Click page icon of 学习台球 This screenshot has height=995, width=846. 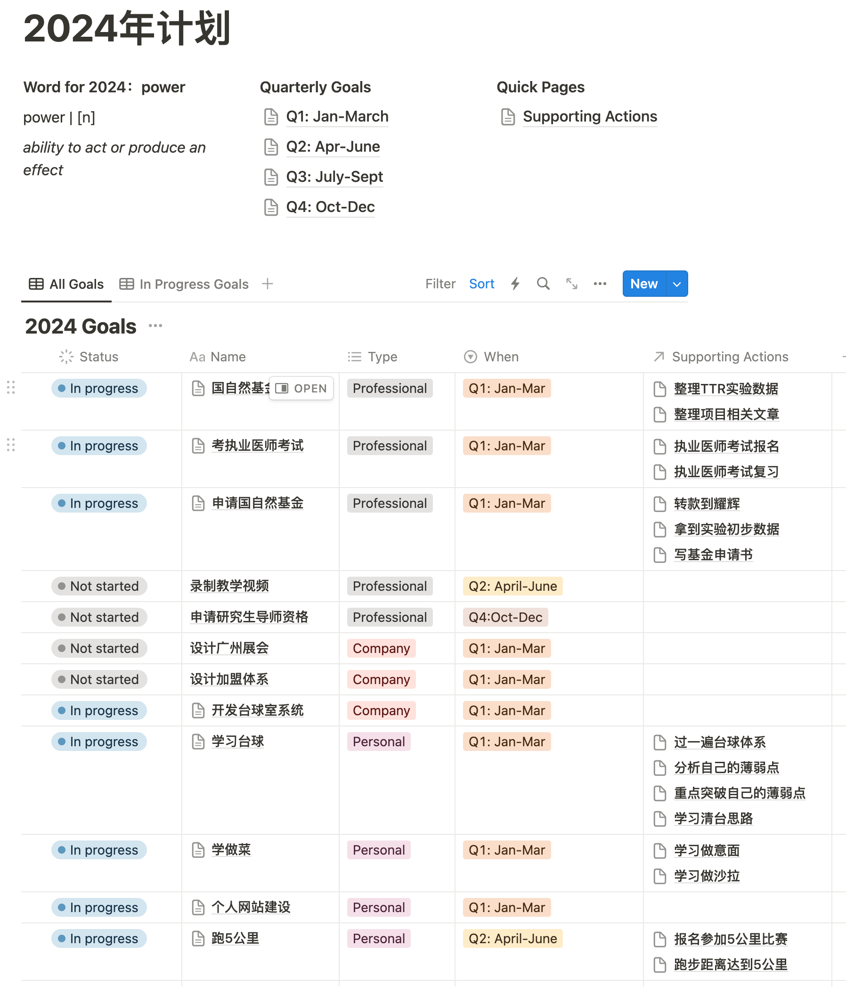[x=198, y=742]
